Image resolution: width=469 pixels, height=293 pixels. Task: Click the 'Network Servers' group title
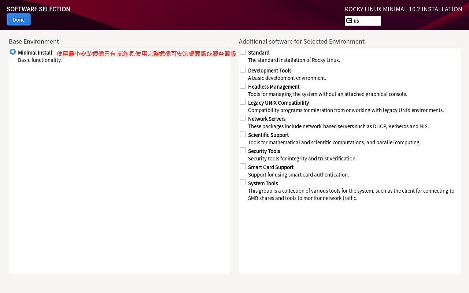point(267,119)
